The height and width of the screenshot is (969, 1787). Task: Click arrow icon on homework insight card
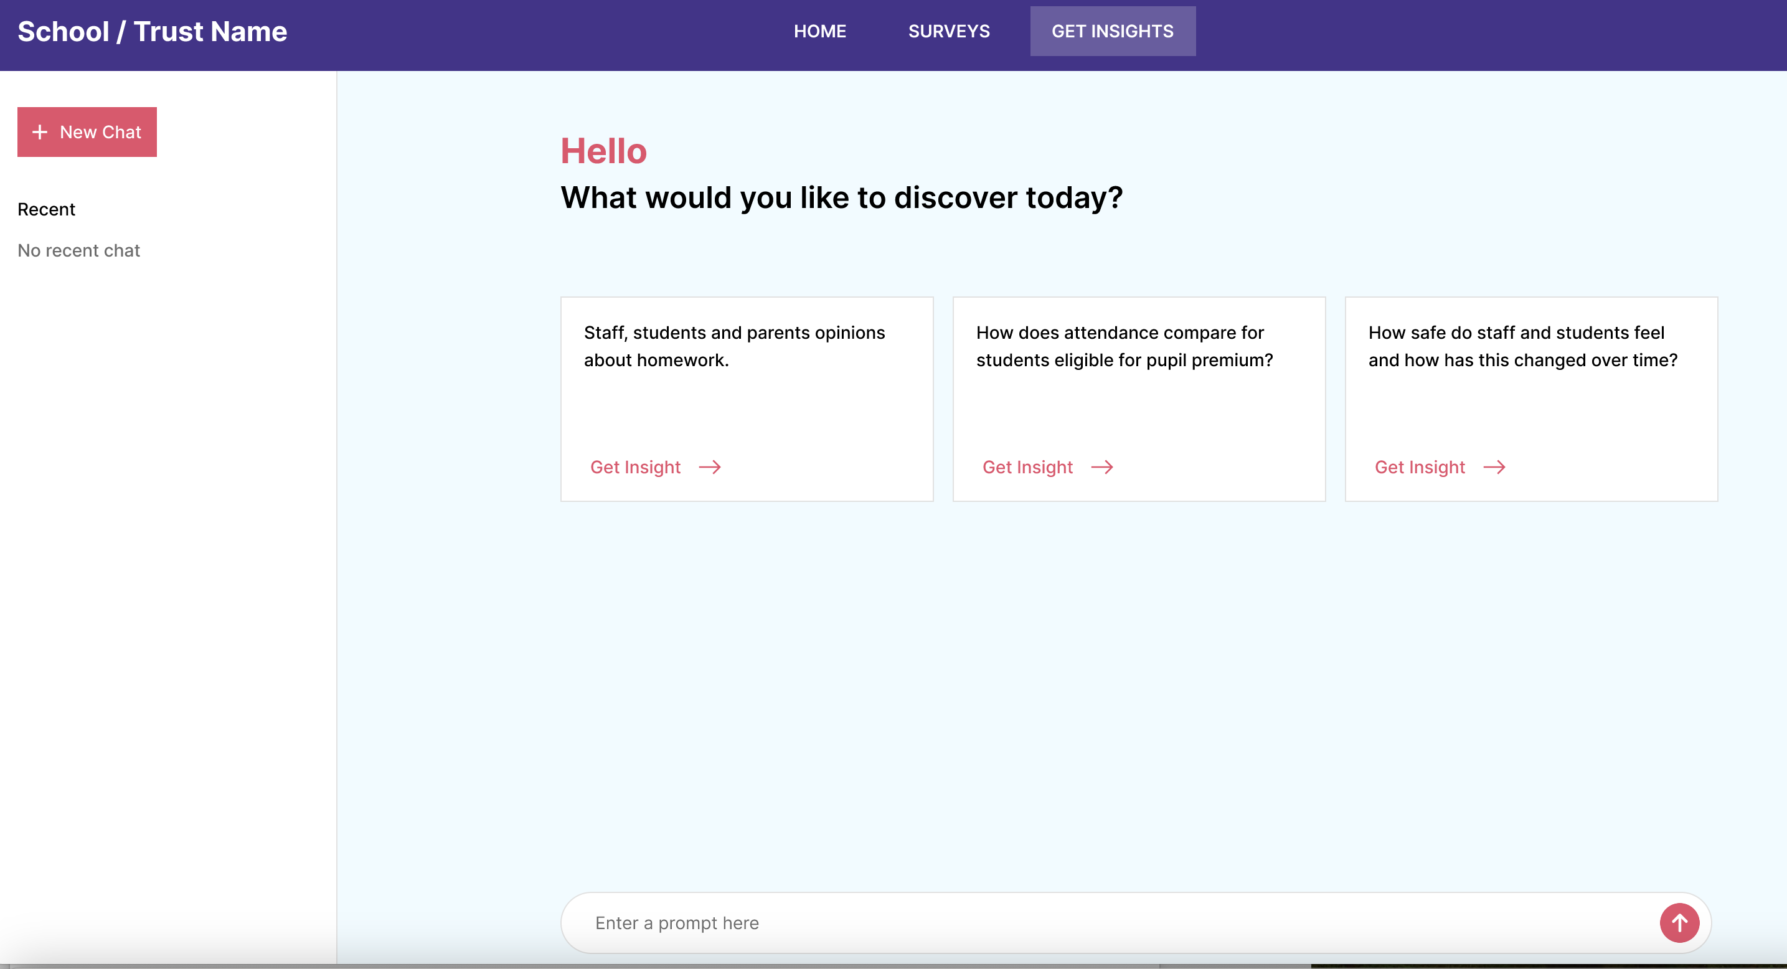coord(710,467)
